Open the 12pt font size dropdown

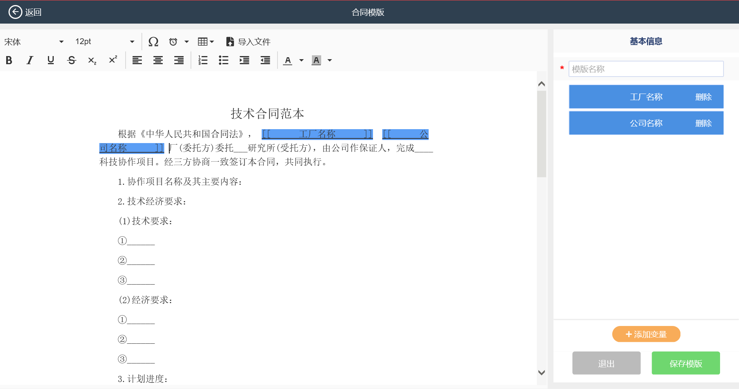[x=104, y=42]
